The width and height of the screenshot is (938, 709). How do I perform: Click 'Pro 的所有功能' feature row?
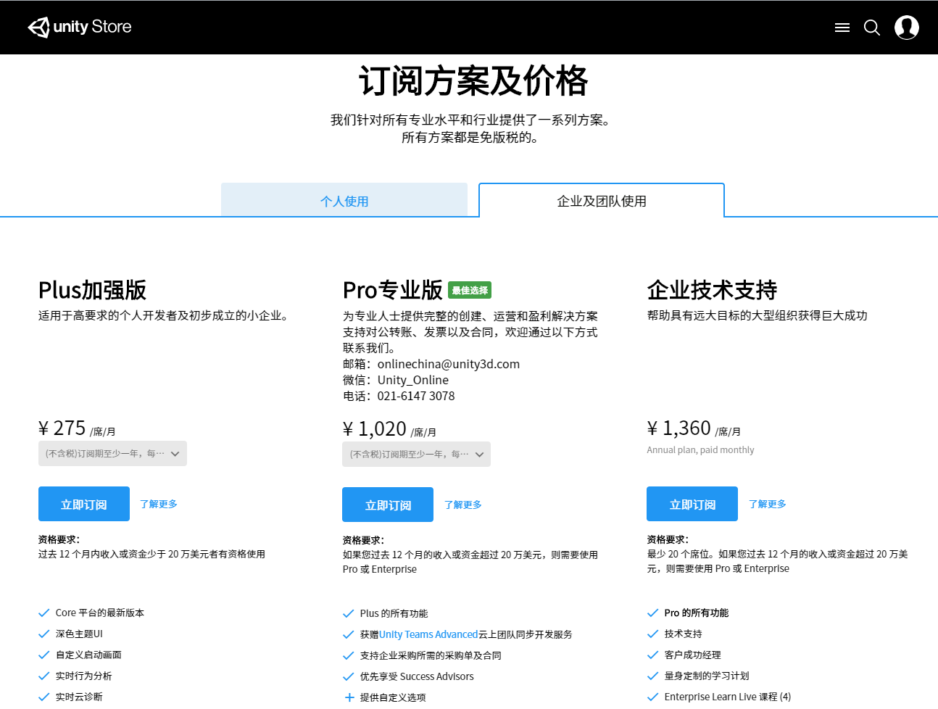point(688,613)
